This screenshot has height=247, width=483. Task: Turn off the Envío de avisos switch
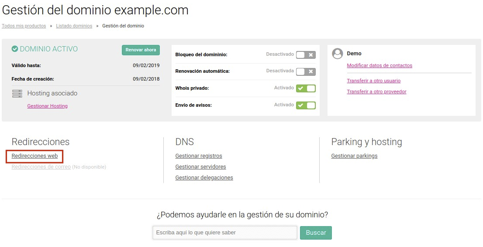(x=306, y=105)
